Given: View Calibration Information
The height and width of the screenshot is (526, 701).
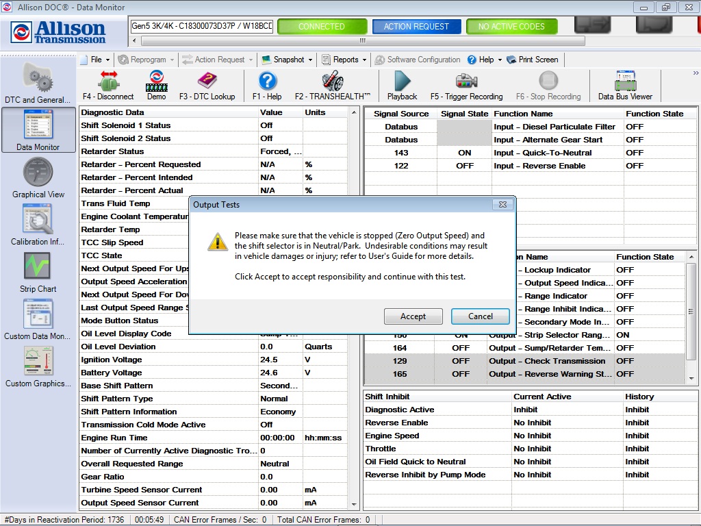Looking at the screenshot, I should click(38, 224).
